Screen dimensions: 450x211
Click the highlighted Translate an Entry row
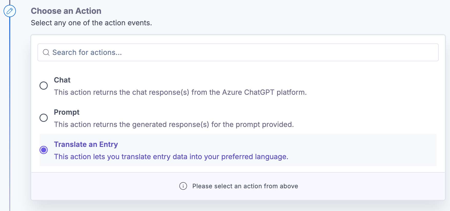coord(238,150)
